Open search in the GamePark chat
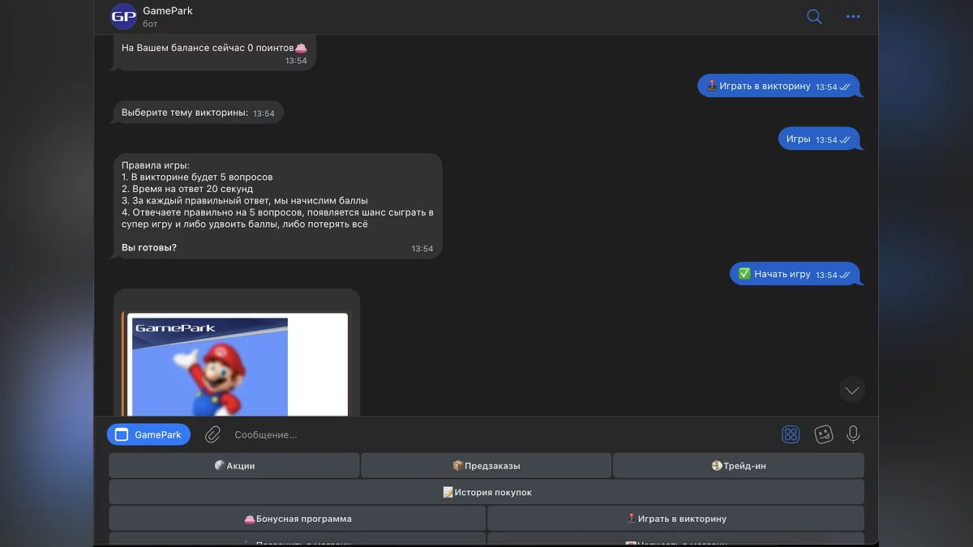 click(x=814, y=16)
